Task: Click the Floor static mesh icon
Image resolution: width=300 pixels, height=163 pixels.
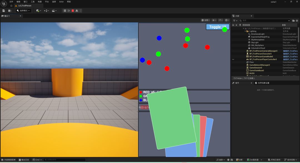Action: tap(247, 62)
